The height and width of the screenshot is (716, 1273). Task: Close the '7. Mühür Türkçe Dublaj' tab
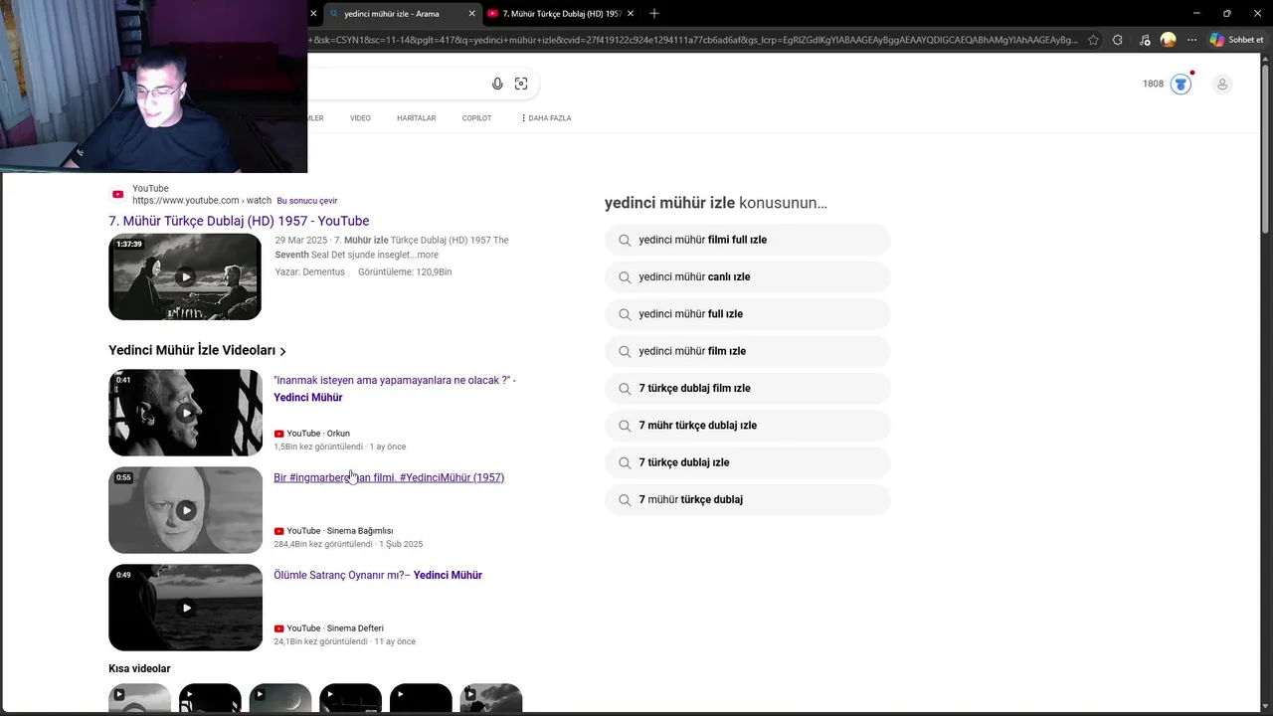pos(631,14)
